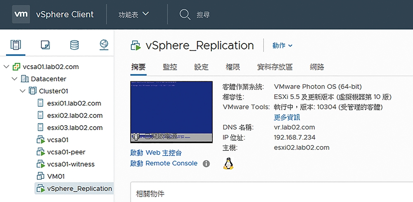
Task: Click powered-on VM icon of vcsa01
Action: (41, 140)
